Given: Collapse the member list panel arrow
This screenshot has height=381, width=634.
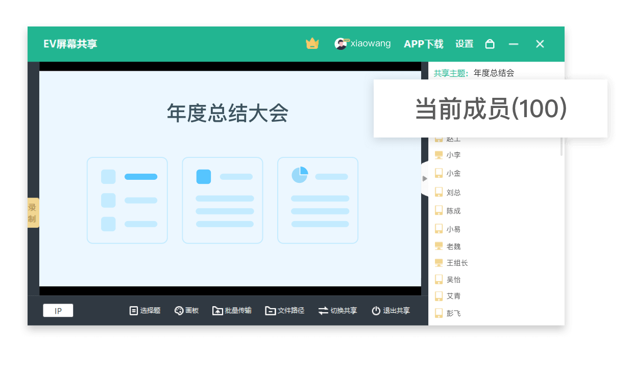Looking at the screenshot, I should pyautogui.click(x=425, y=178).
